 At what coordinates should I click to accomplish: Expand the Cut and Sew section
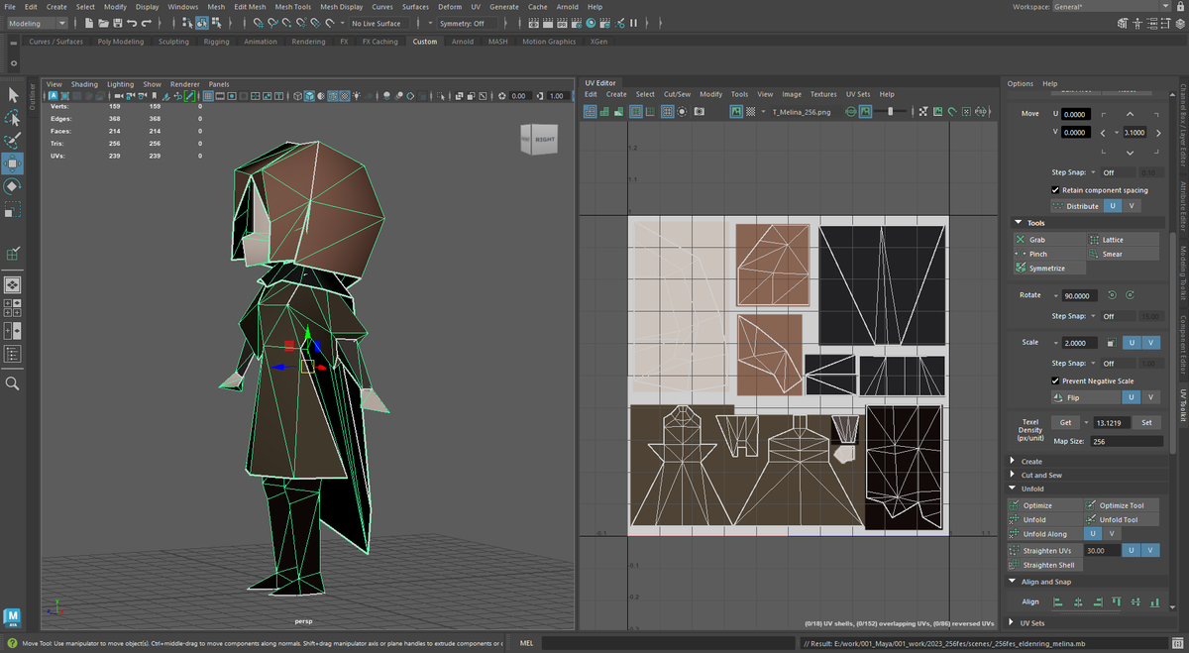(x=1040, y=475)
